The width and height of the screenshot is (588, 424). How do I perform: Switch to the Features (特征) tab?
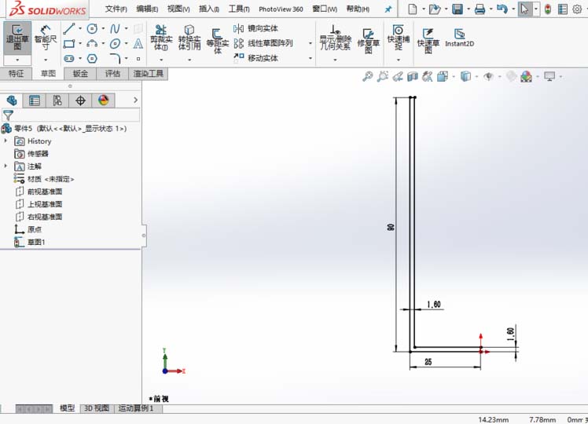tap(17, 73)
